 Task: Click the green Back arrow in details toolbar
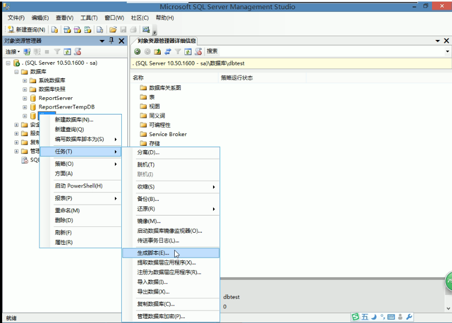point(137,51)
